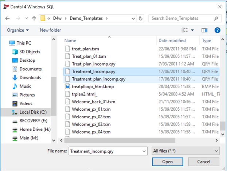Open Videos in the sidebar
The width and height of the screenshot is (227, 171).
click(22, 103)
